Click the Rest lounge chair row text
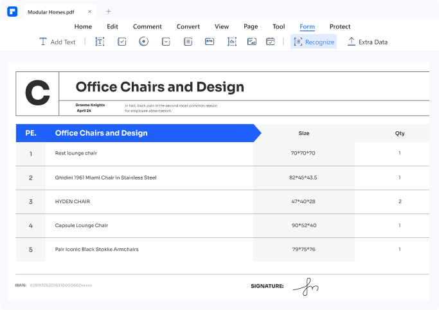 click(76, 153)
